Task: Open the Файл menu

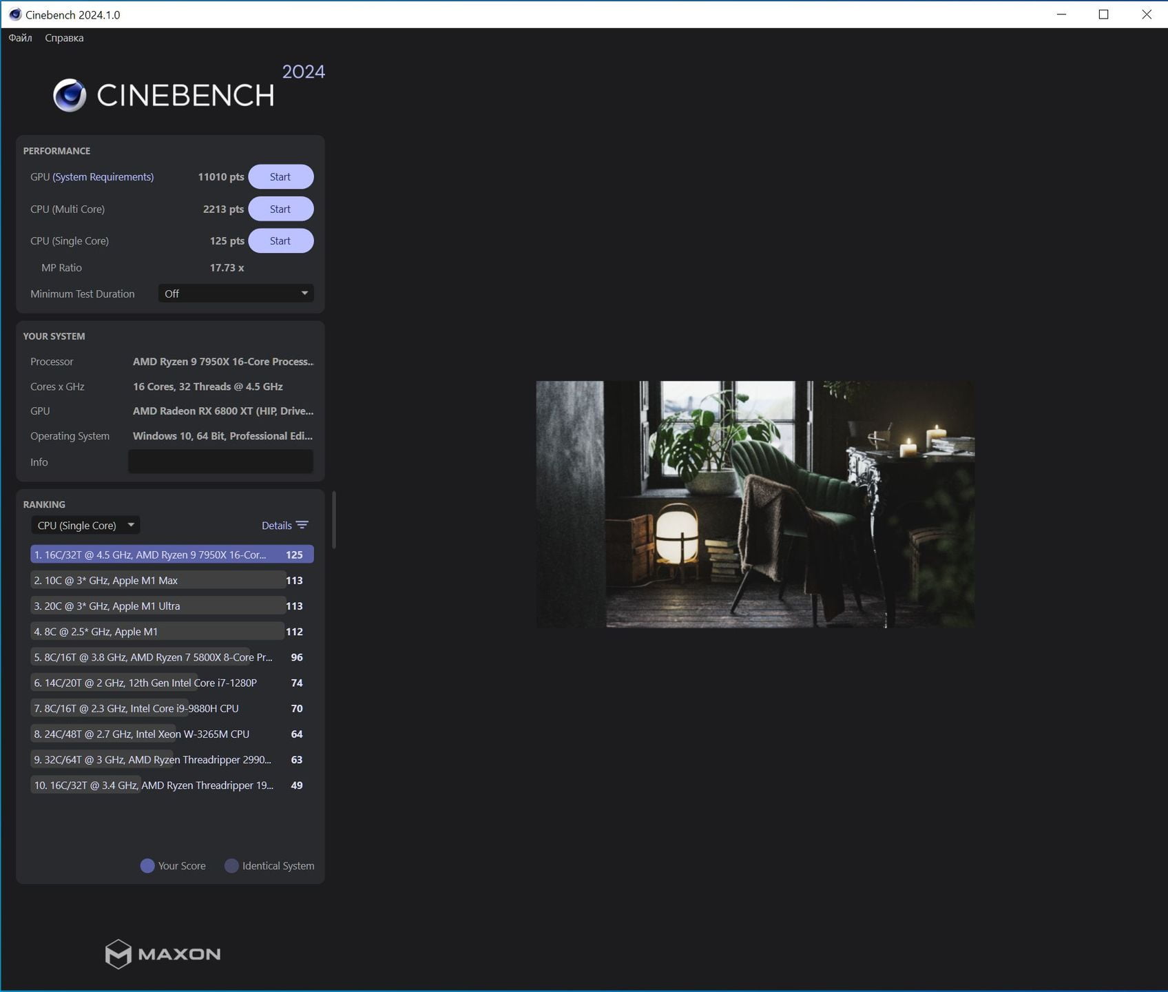Action: coord(20,38)
